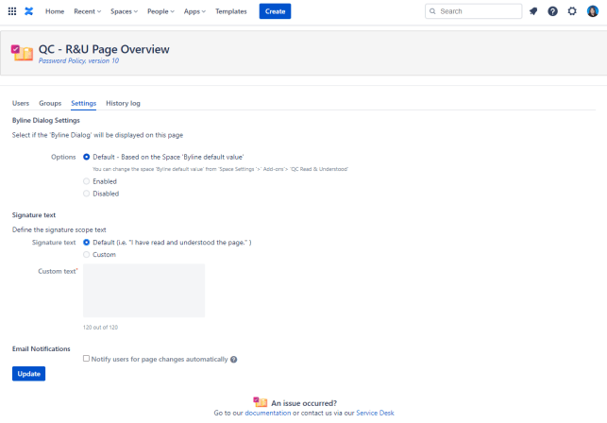The image size is (607, 423).
Task: Open the user profile avatar
Action: pyautogui.click(x=593, y=11)
